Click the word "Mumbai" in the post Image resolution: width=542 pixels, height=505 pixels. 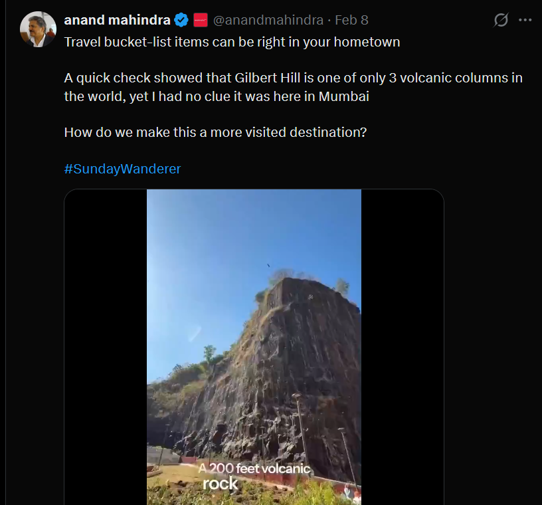(x=343, y=96)
